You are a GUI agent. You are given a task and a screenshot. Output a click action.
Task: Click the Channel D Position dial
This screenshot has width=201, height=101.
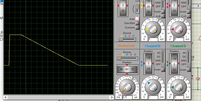[x=174, y=64]
